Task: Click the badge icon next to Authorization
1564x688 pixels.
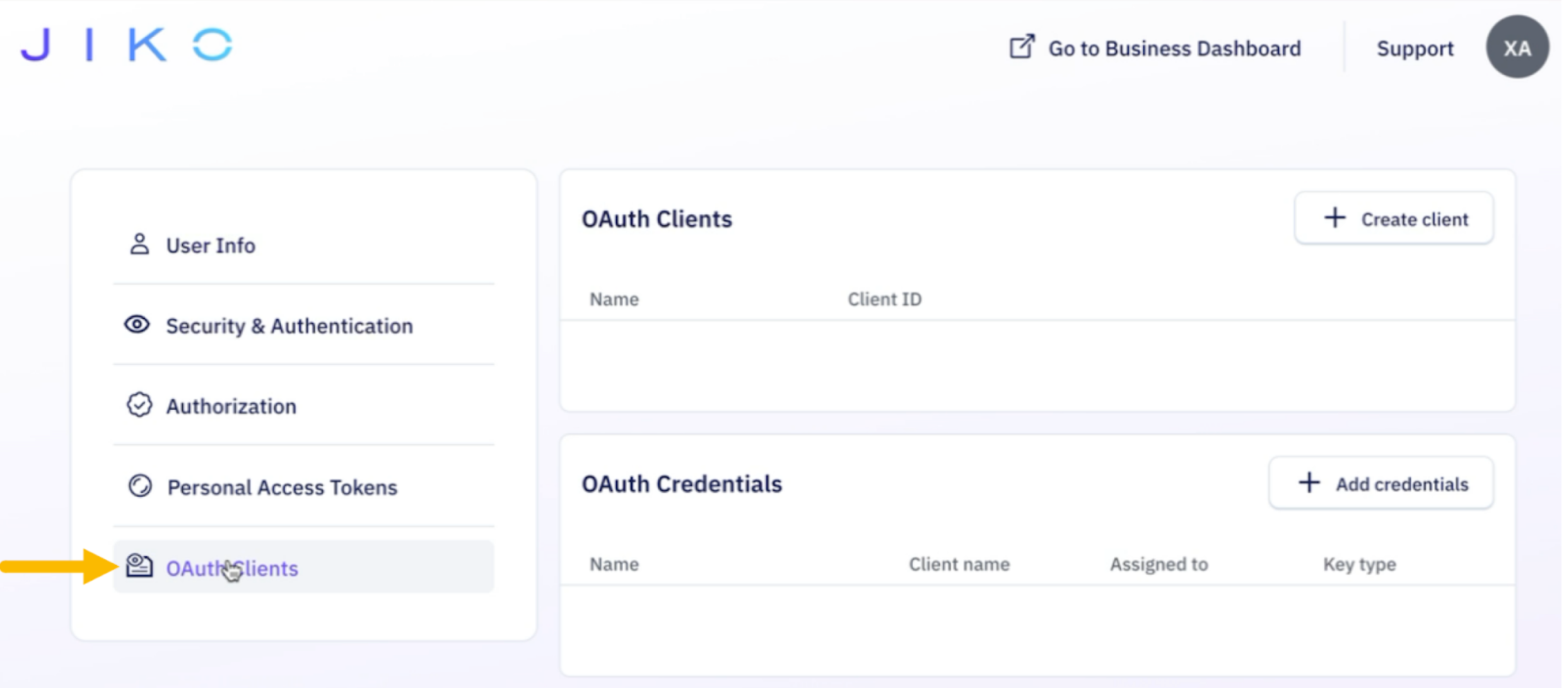Action: point(138,406)
